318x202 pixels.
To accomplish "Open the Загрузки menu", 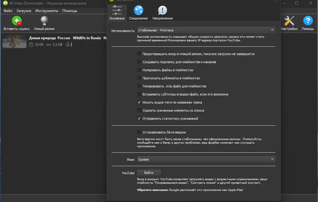I will click(24, 11).
